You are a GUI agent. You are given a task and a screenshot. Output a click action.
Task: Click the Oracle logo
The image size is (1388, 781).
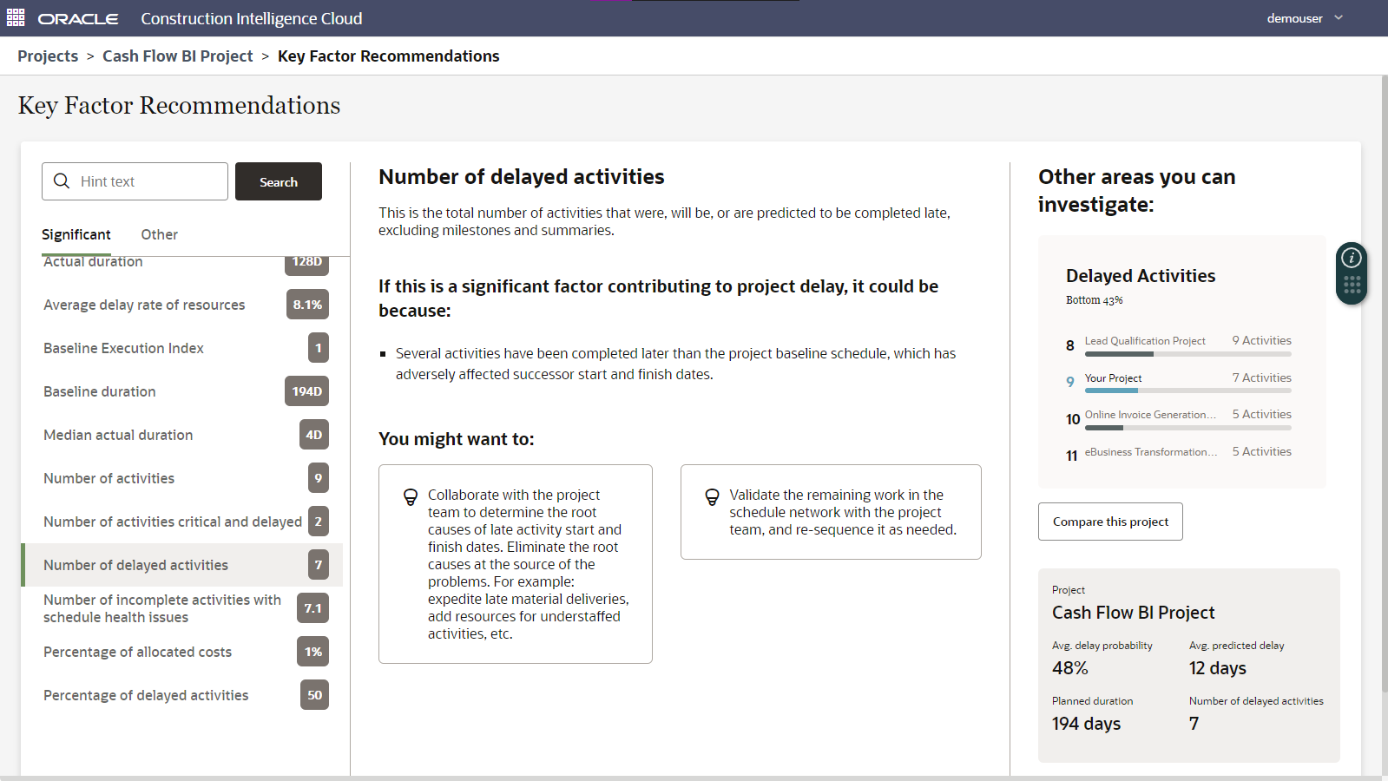tap(78, 18)
